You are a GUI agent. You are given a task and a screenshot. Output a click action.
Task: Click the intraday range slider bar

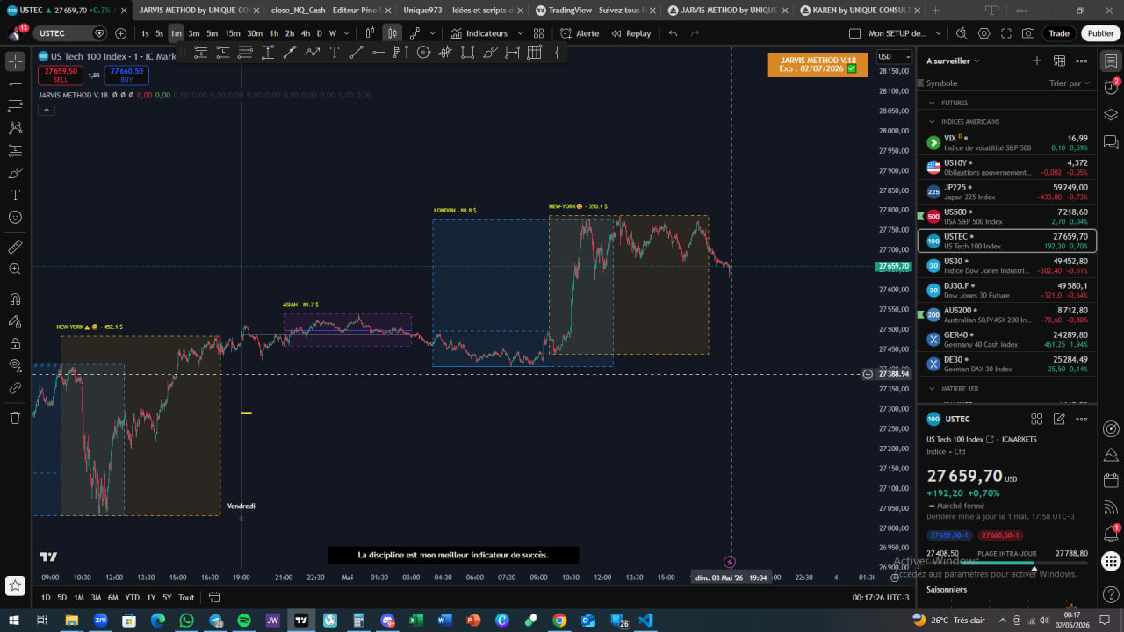click(1007, 563)
